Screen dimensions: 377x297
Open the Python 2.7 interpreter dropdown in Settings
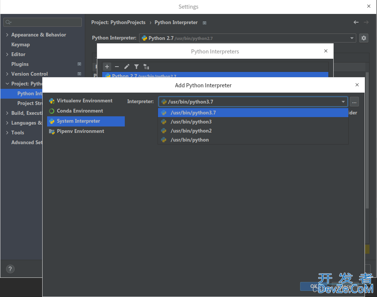(352, 38)
